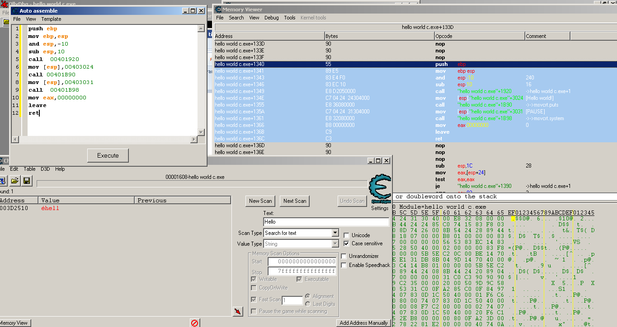Select the found address row 003D2510
Image resolution: width=617 pixels, height=327 pixels.
point(115,208)
